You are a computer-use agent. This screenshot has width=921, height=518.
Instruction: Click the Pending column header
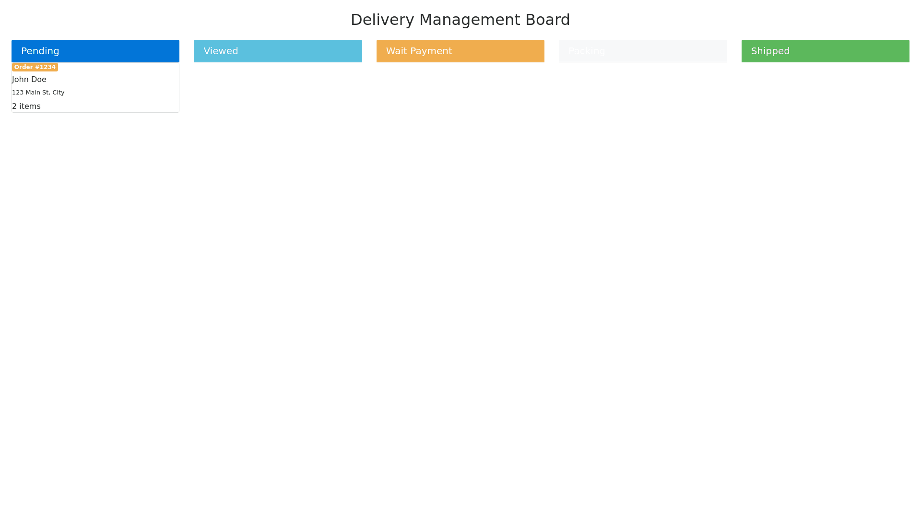(x=95, y=51)
